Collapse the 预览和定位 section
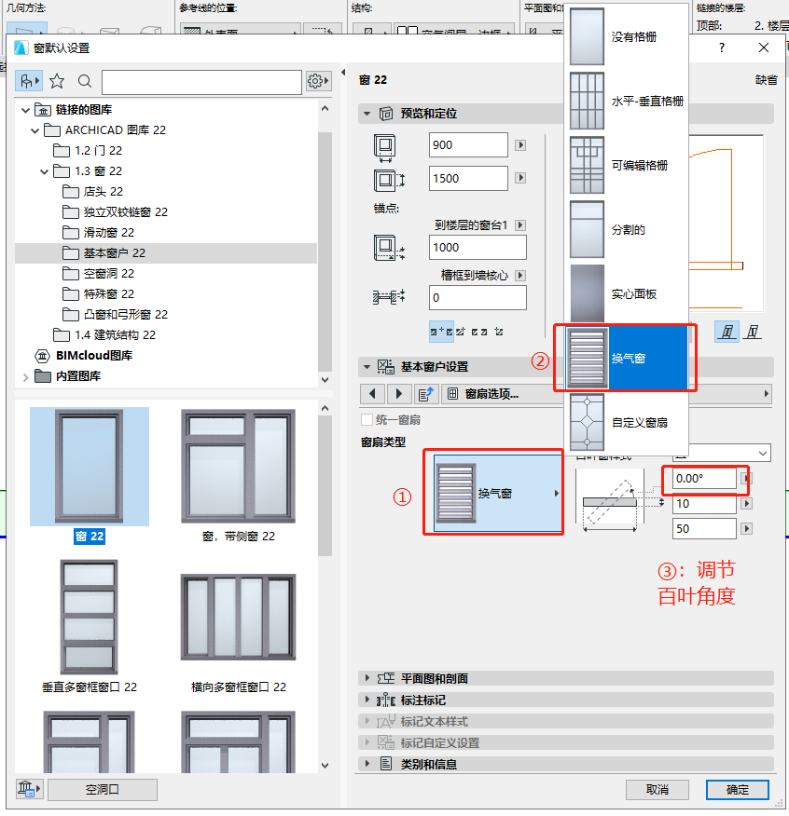 pos(368,114)
